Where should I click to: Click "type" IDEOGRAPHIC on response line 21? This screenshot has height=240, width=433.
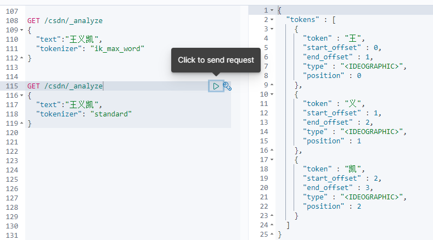point(353,197)
